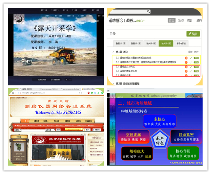Click the checkmark for lesson 1.2
The width and height of the screenshot is (211, 174).
tap(191, 62)
